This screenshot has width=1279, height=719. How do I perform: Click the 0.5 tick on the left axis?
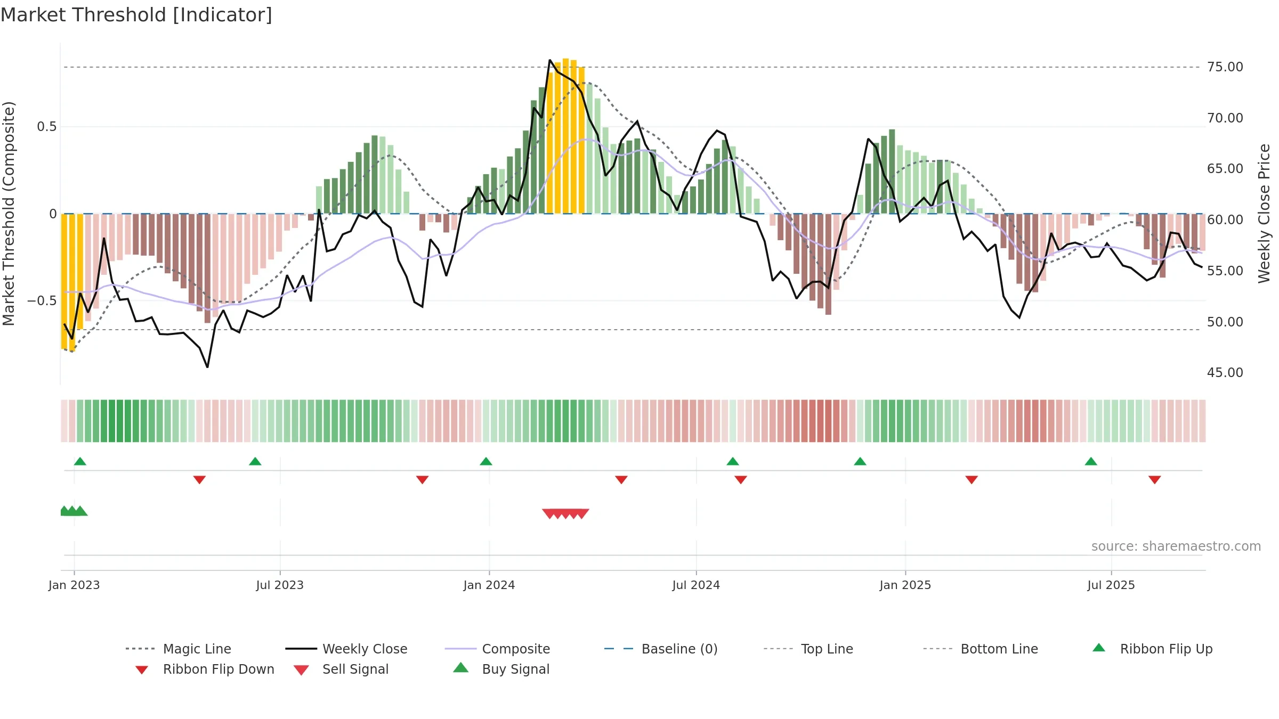tap(46, 127)
